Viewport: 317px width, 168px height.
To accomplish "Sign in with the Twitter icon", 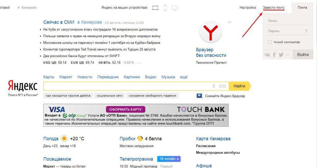I will click(x=281, y=55).
